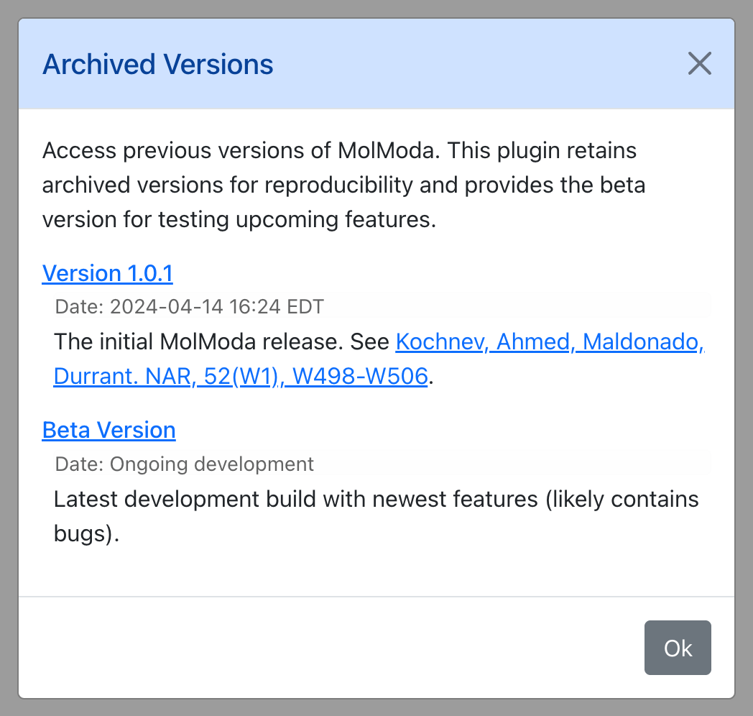753x716 pixels.
Task: Click the Ongoing development date line
Action: tap(185, 464)
